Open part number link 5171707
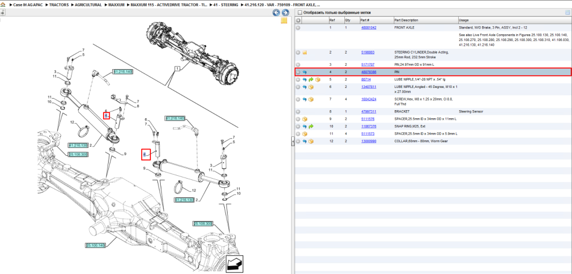 [368, 65]
